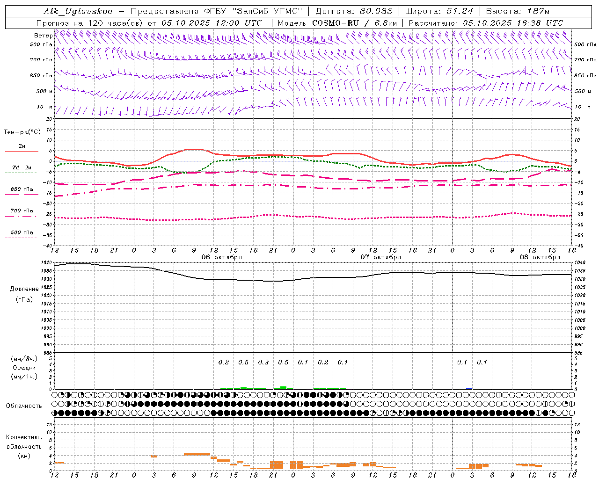The width and height of the screenshot is (599, 479).
Task: Click the 0.3 precipitation amount value
Action: tap(263, 362)
